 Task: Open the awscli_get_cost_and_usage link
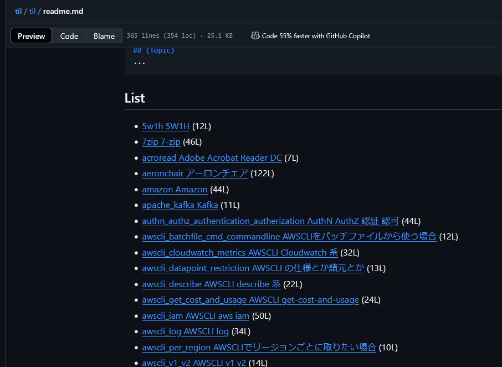pos(250,300)
